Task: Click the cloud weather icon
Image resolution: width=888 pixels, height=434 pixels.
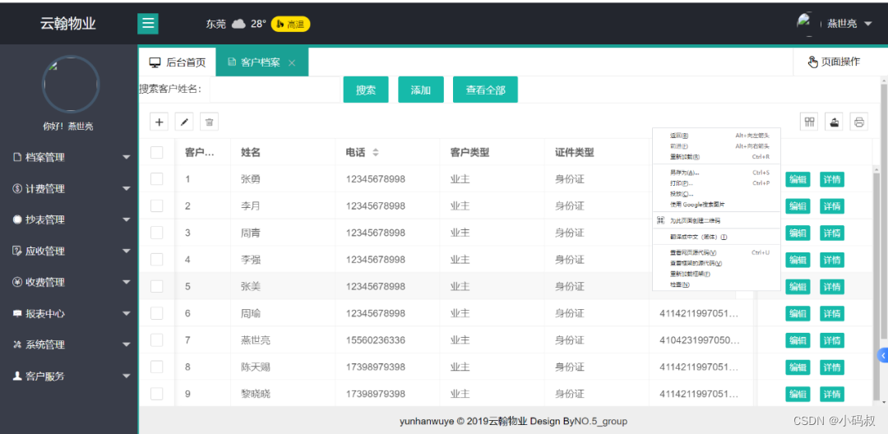Action: click(x=239, y=24)
